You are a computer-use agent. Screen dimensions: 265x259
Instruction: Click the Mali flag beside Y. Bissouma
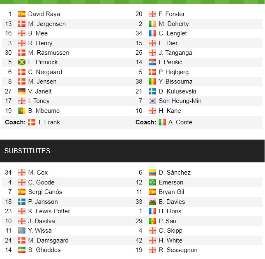click(152, 82)
